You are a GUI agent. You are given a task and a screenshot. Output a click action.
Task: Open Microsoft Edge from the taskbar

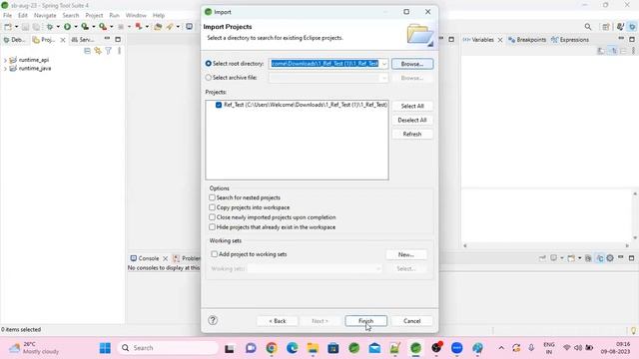pyautogui.click(x=293, y=348)
